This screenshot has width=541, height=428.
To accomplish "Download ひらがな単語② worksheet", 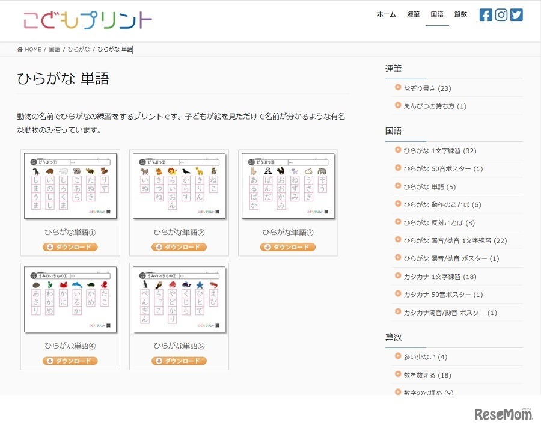I will coord(179,246).
